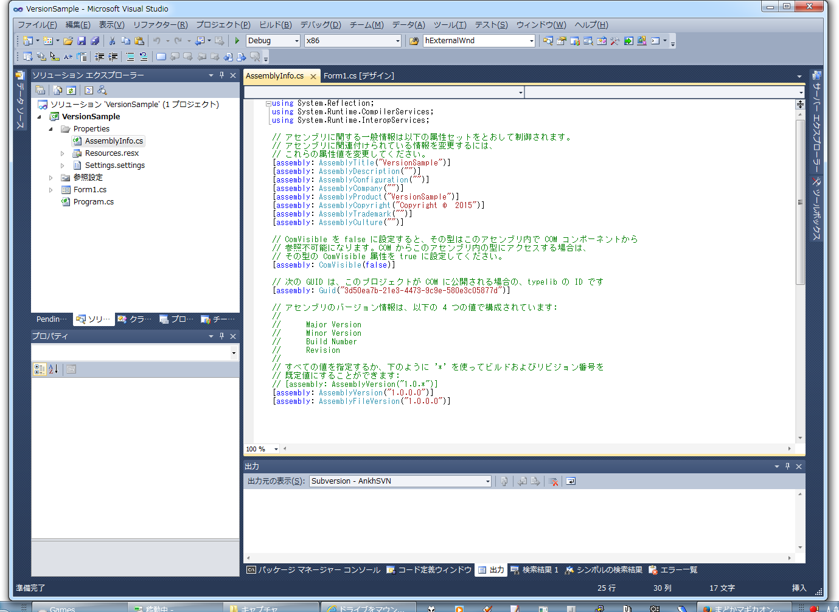This screenshot has width=839, height=612.
Task: Collapse the Properties folder node
Action: click(50, 129)
